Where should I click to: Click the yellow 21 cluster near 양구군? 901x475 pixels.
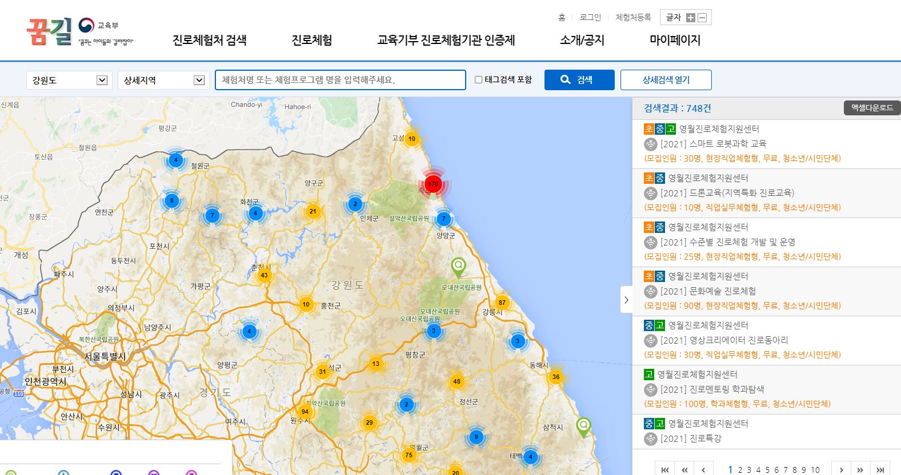(x=313, y=211)
